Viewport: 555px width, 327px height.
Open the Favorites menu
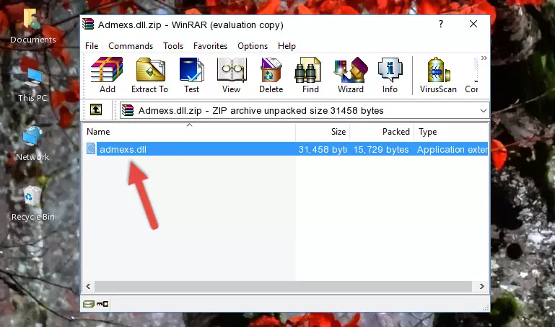[210, 46]
